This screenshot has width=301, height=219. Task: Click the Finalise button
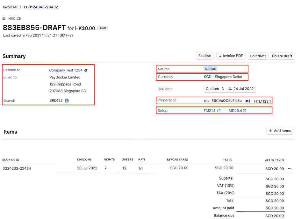204,56
